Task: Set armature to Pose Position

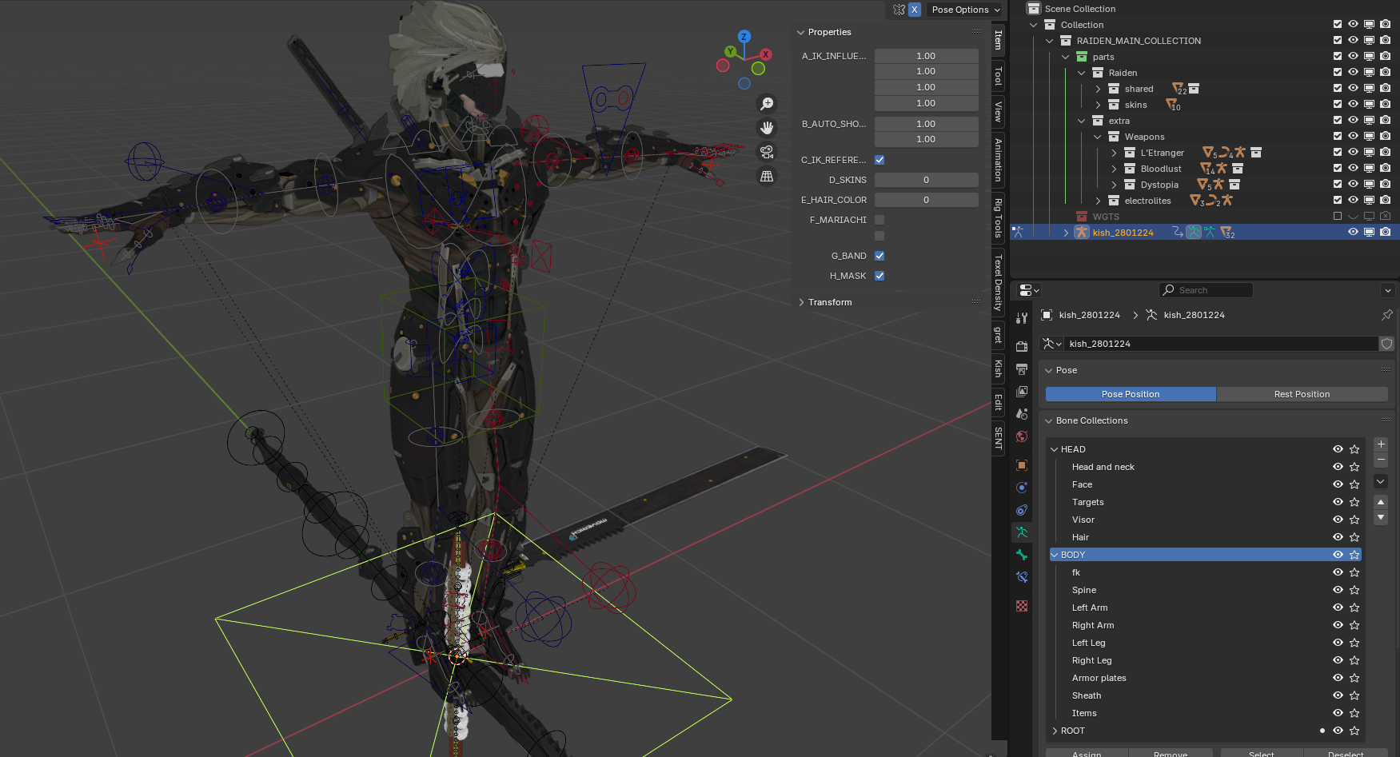Action: (x=1131, y=394)
